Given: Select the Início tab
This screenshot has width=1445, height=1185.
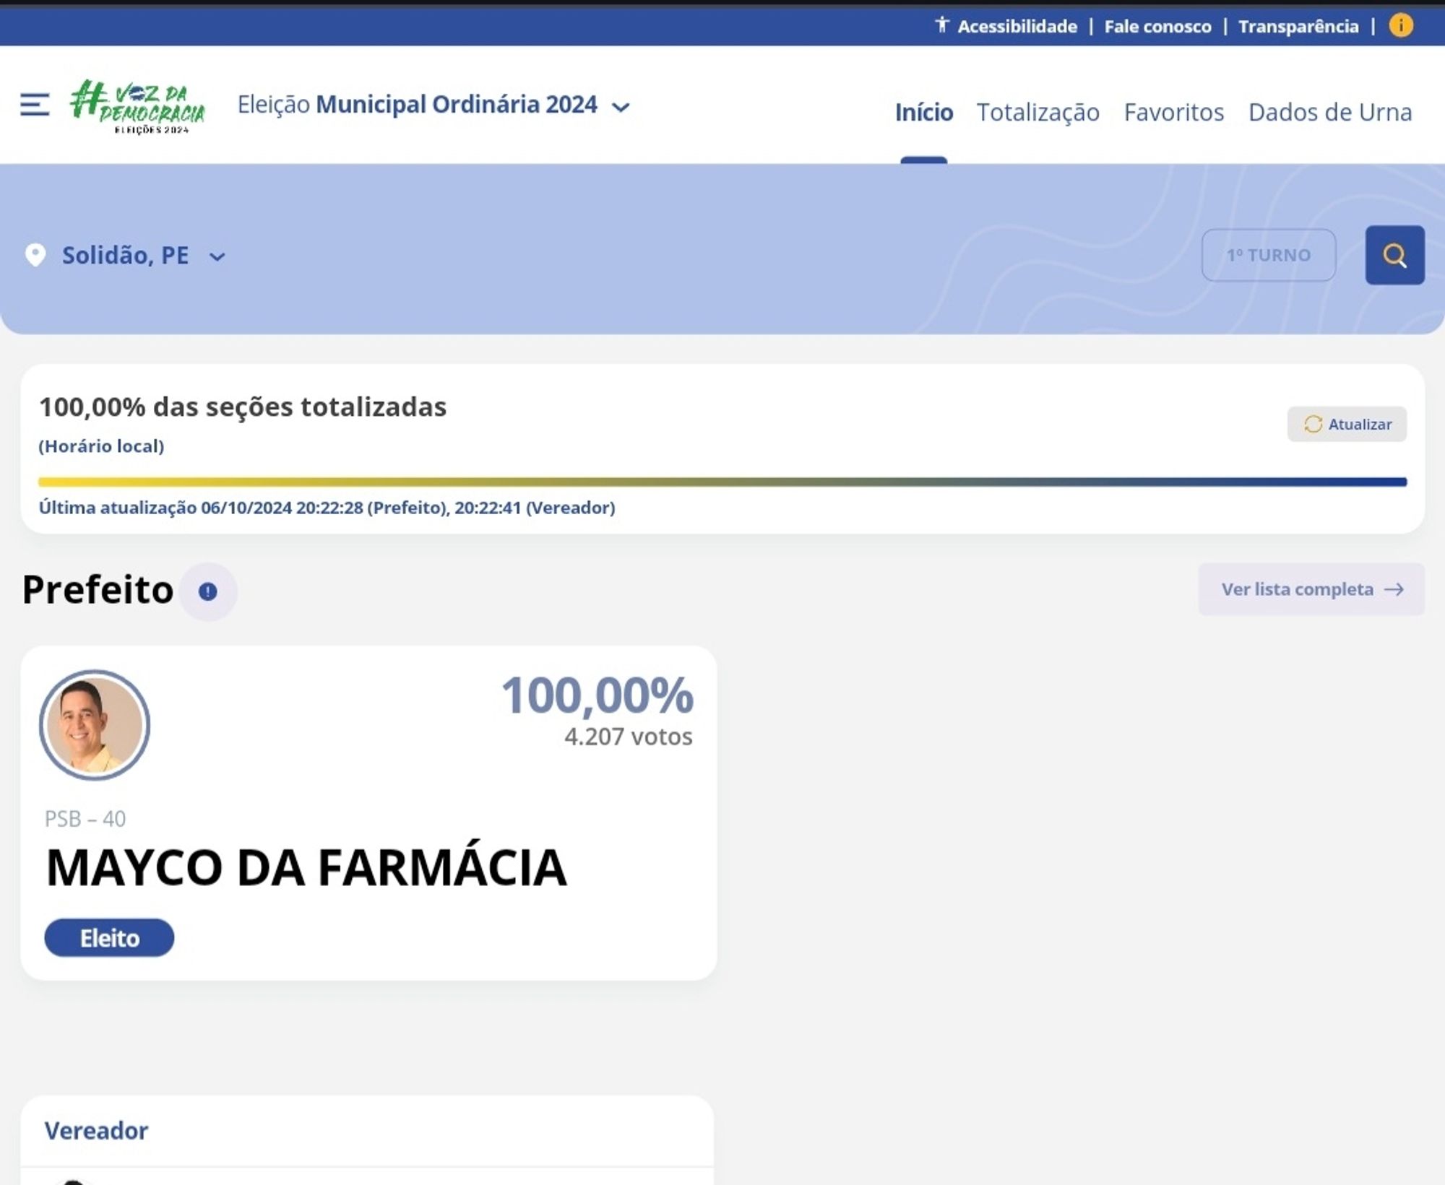Looking at the screenshot, I should pos(924,113).
